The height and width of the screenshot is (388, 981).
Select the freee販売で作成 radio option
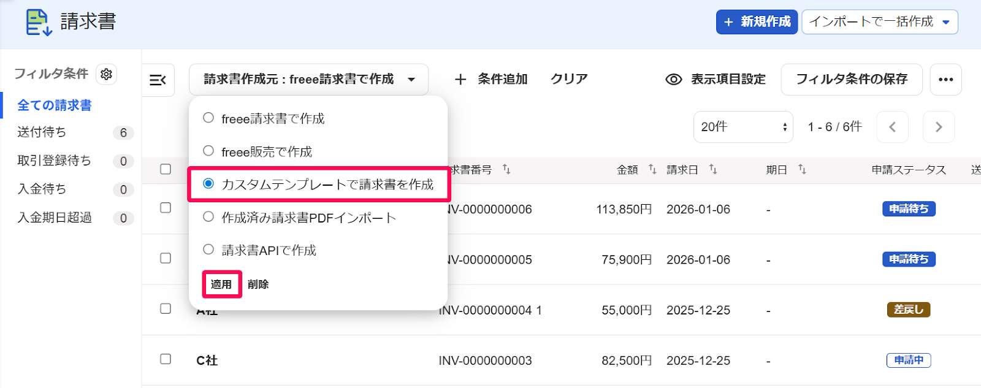pos(208,151)
